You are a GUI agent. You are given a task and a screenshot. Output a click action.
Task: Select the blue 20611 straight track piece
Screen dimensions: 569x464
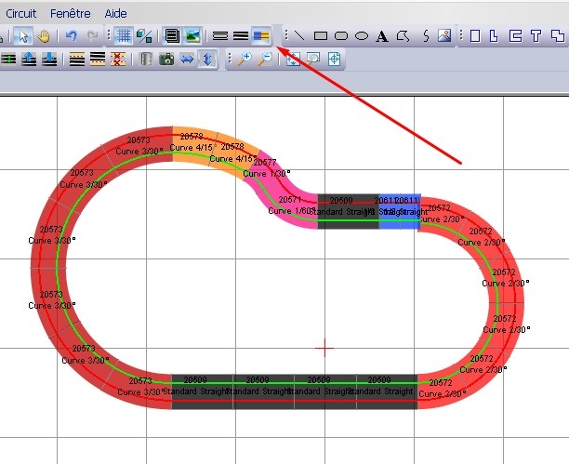400,211
